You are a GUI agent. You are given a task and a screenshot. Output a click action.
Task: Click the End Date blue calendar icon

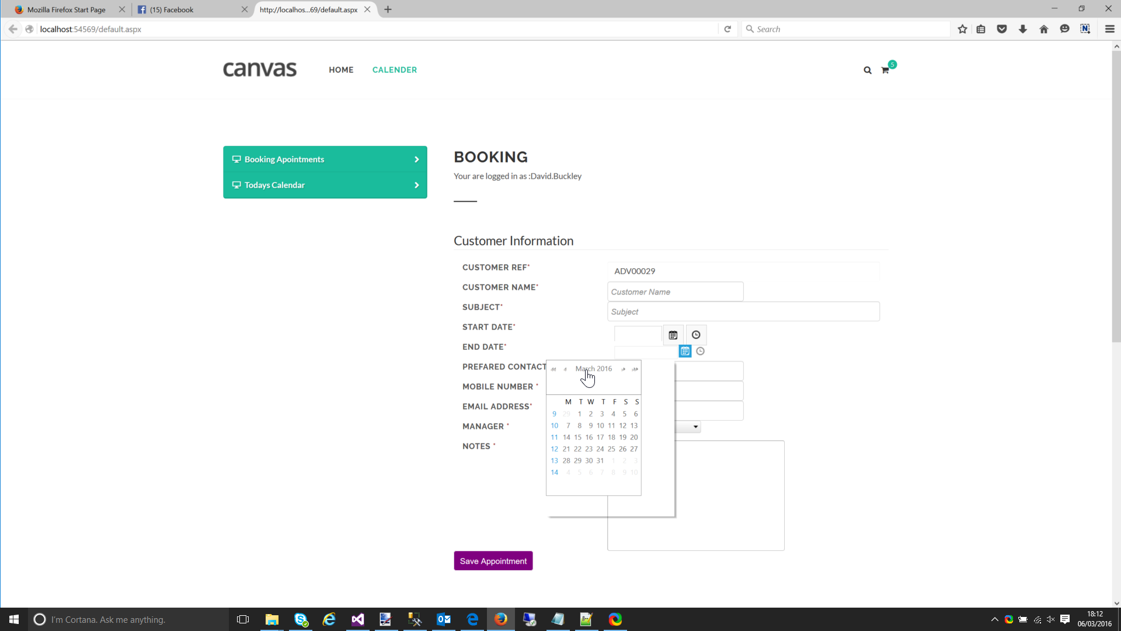[685, 351]
